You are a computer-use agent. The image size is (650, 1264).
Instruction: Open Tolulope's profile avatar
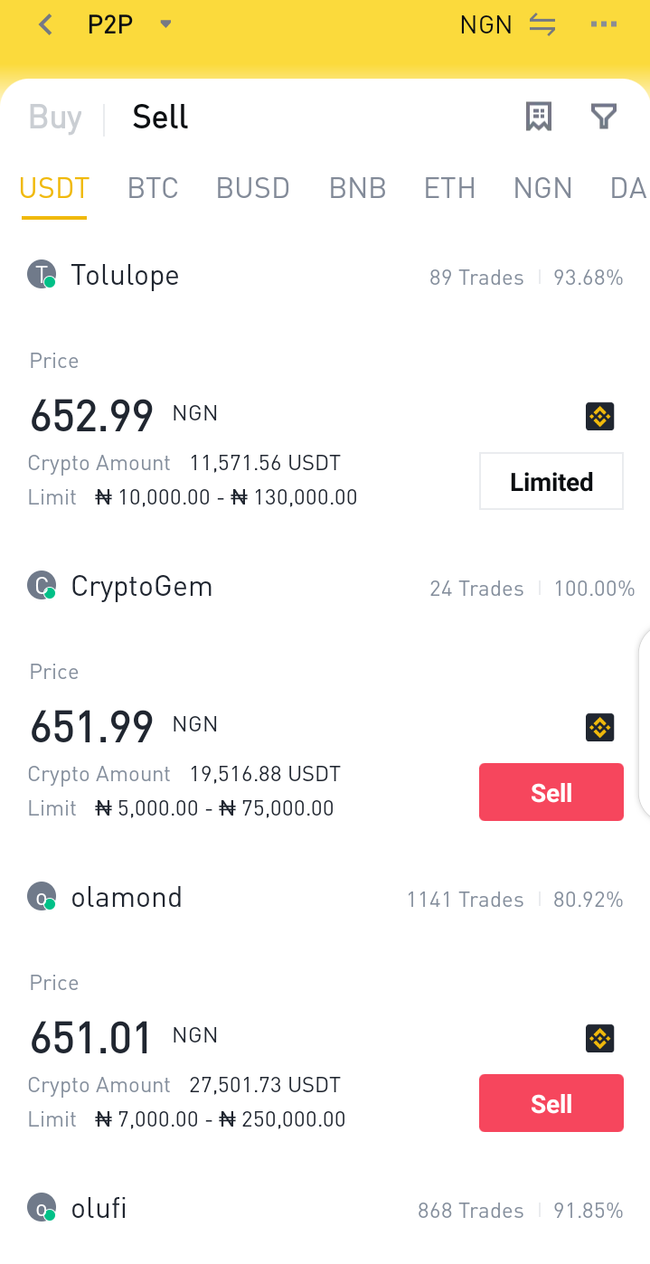pyautogui.click(x=42, y=275)
